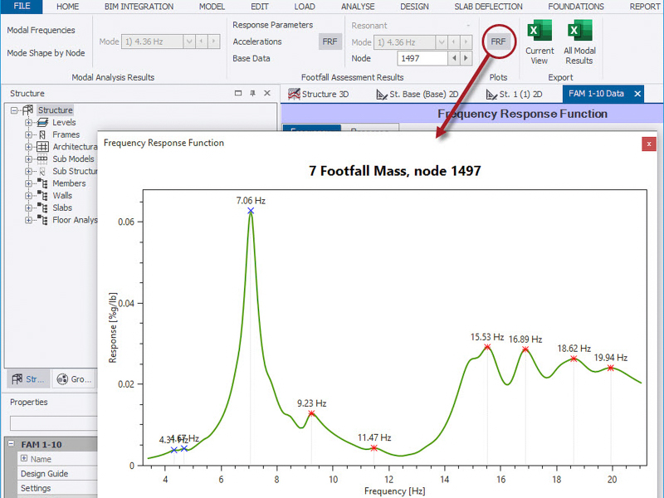Click the FRF button beside Accelerations
This screenshot has width=664, height=498.
click(x=330, y=41)
